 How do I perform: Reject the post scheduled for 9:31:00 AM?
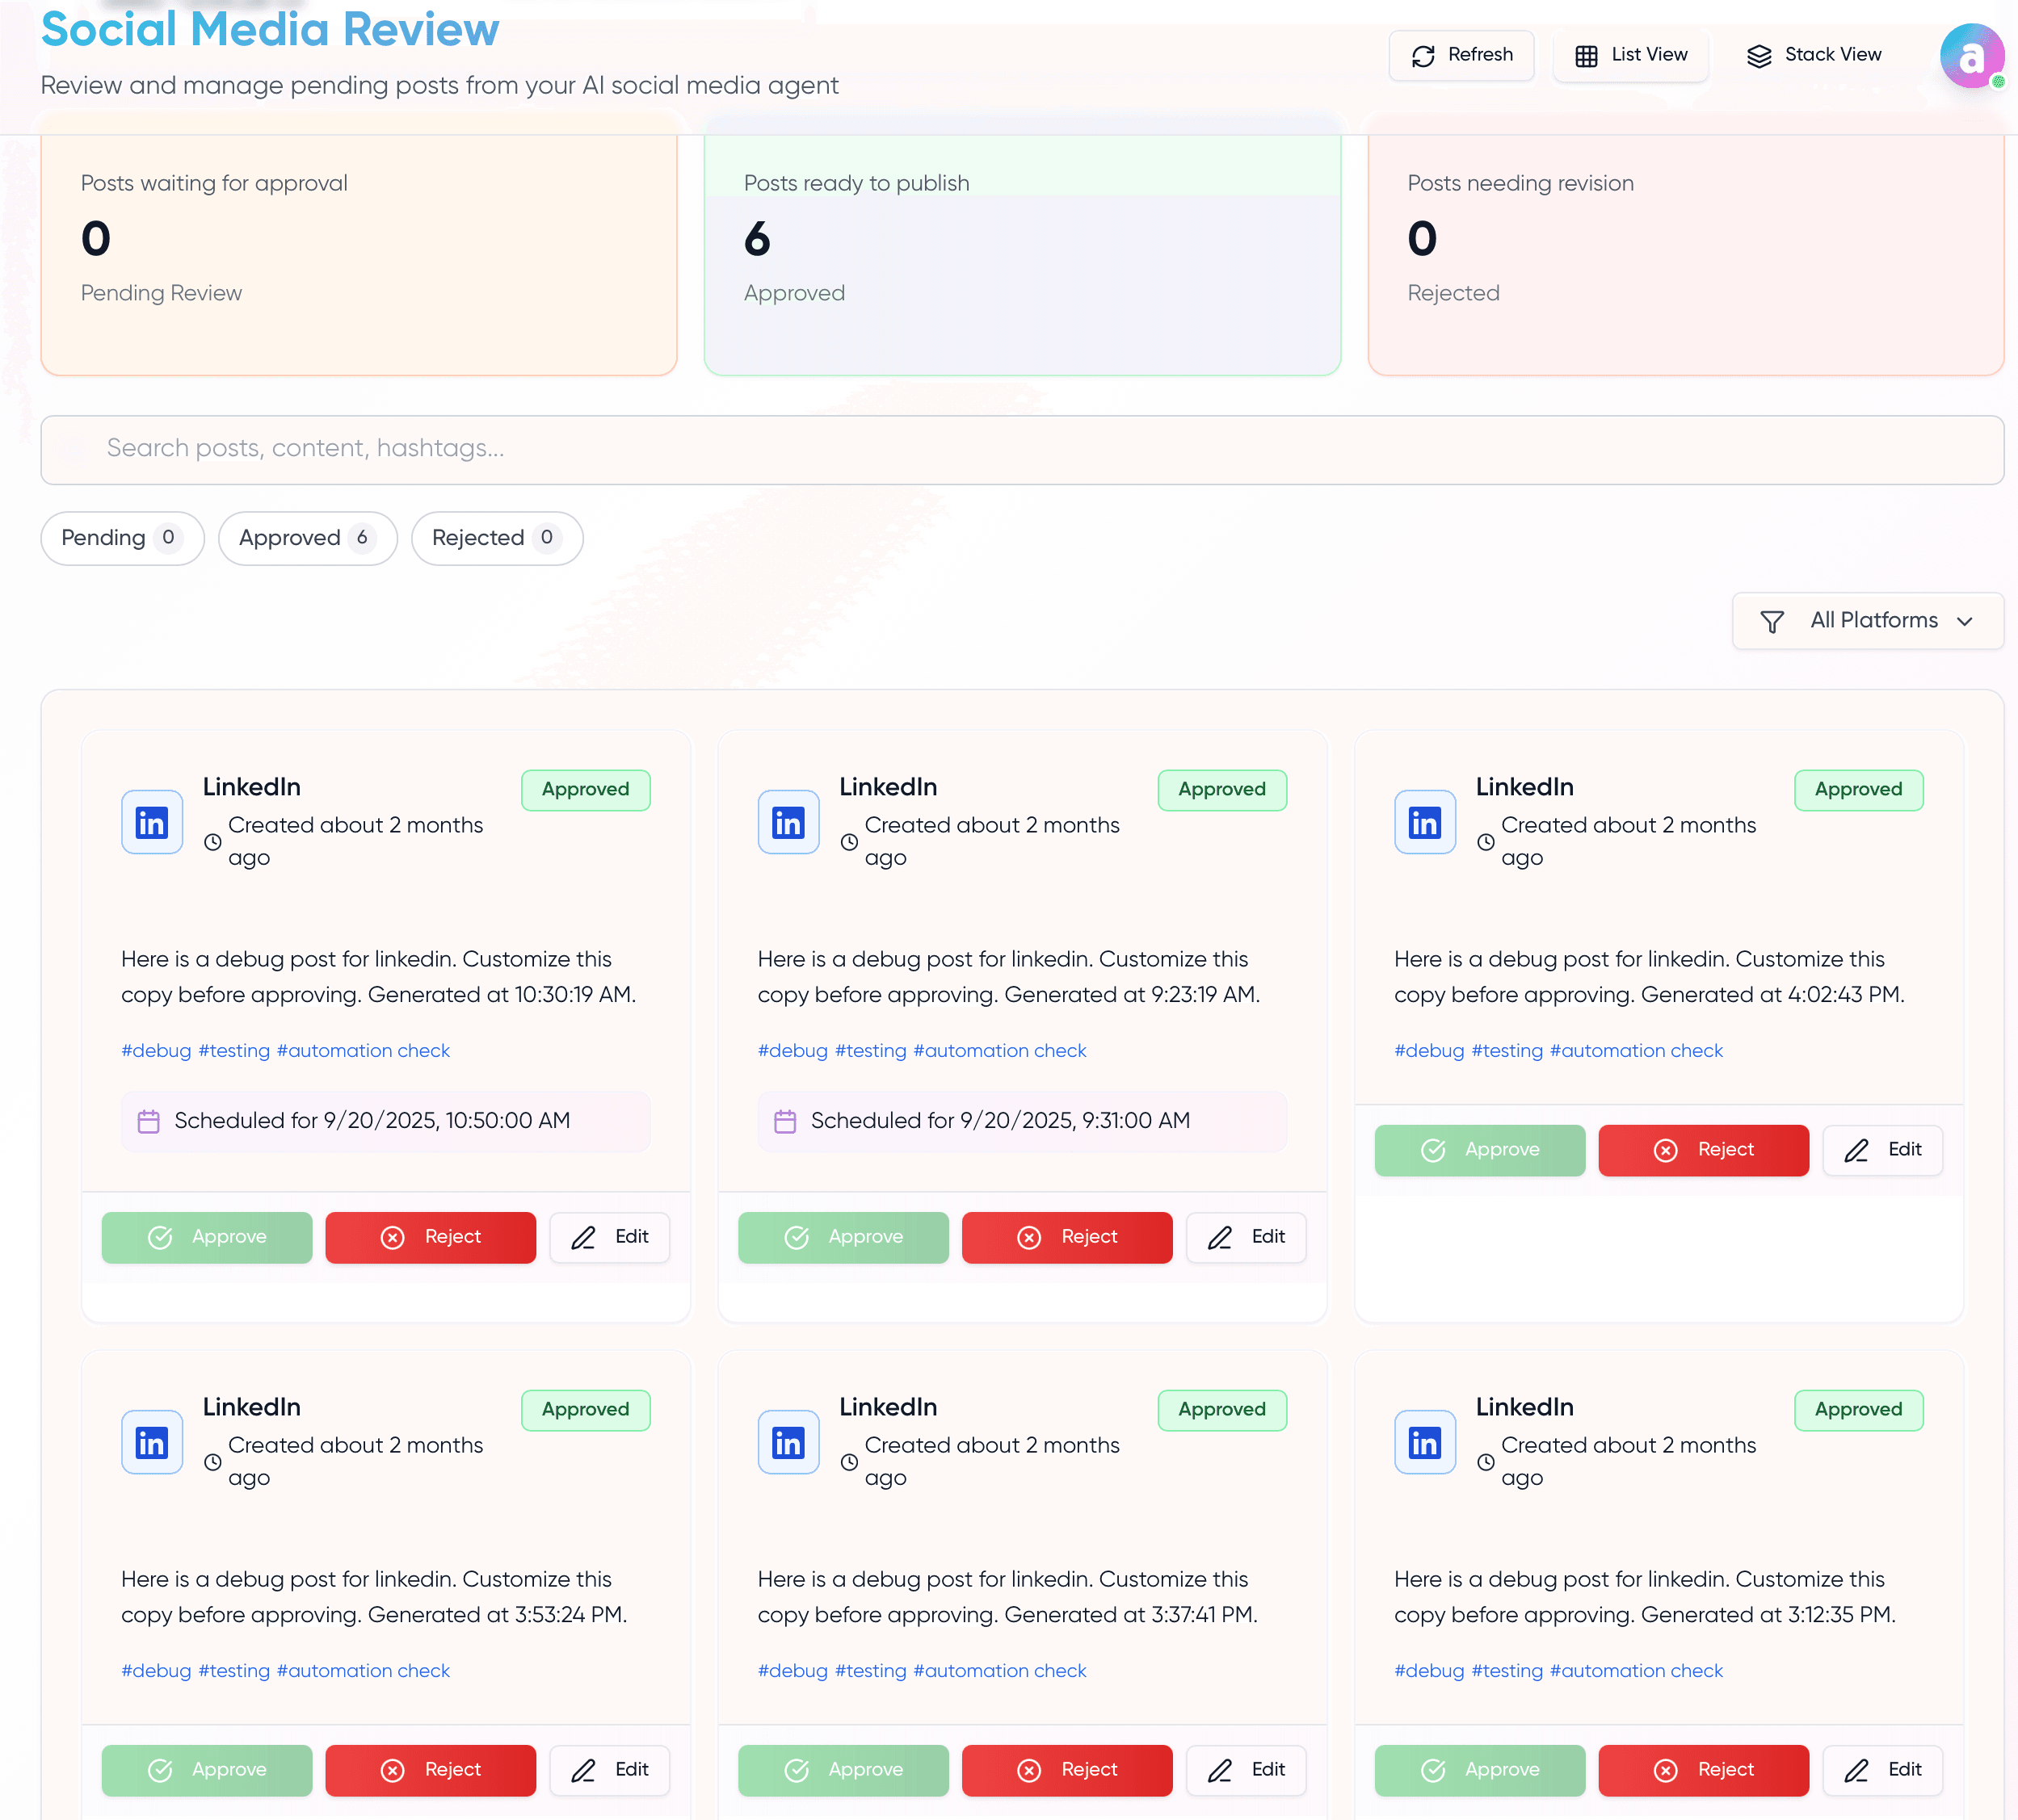pyautogui.click(x=1066, y=1237)
